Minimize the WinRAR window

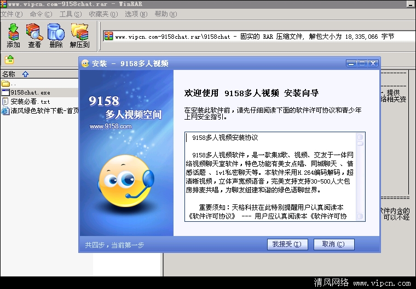coord(411,4)
